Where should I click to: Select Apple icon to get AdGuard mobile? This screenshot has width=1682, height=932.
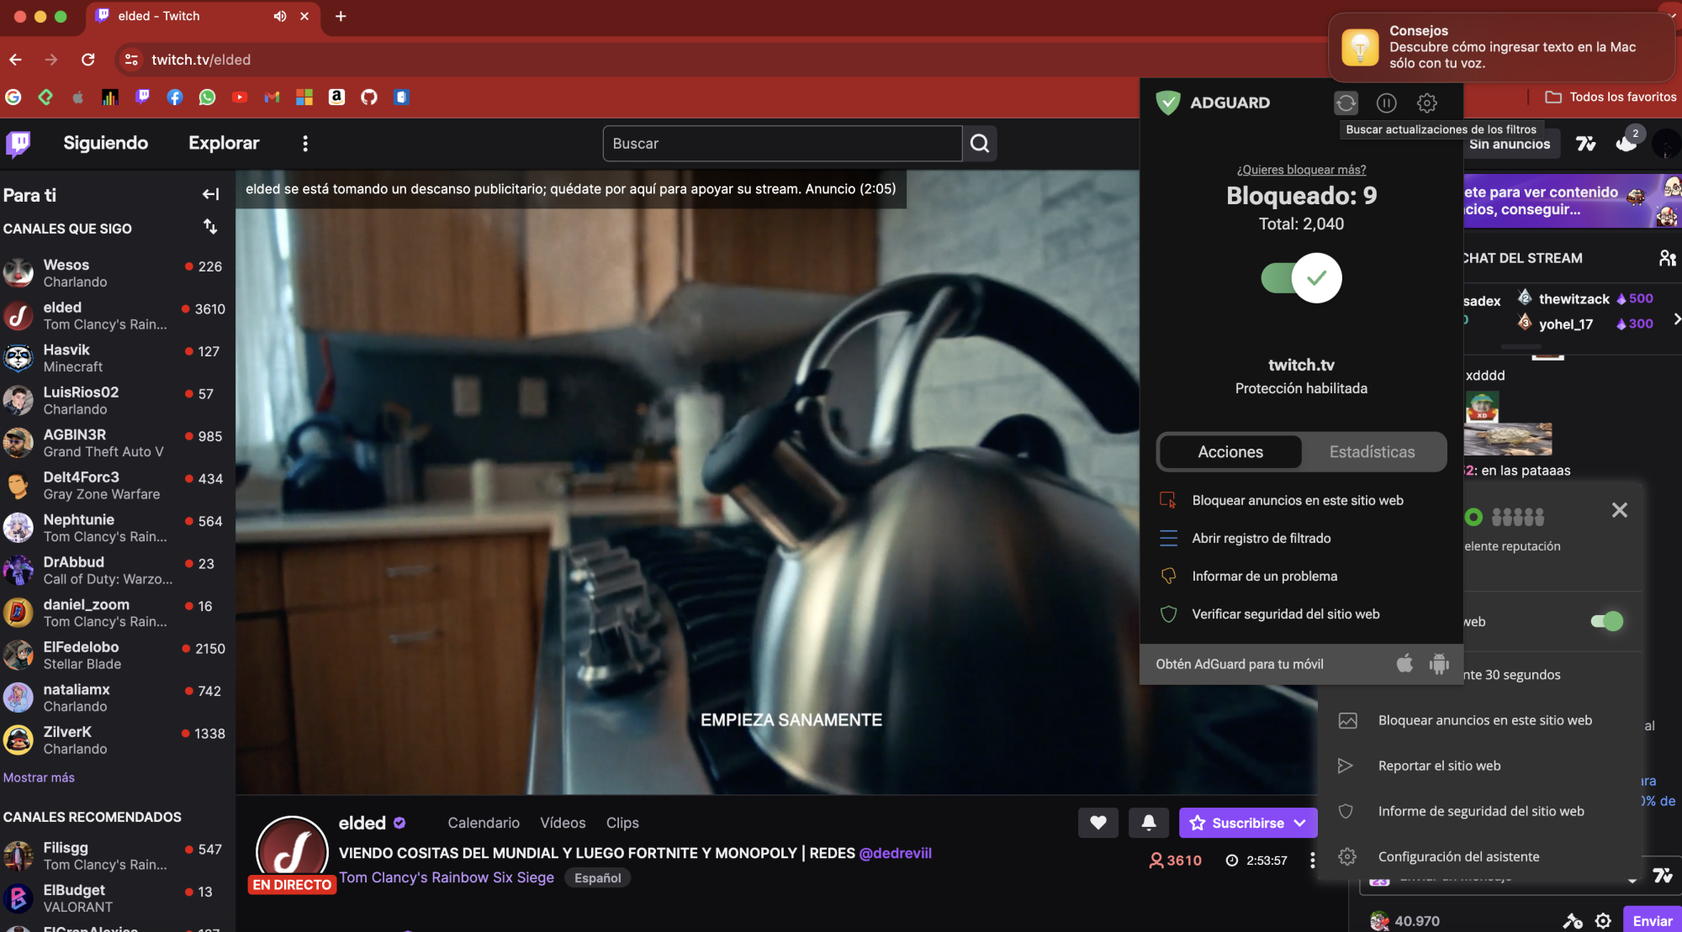pos(1403,664)
